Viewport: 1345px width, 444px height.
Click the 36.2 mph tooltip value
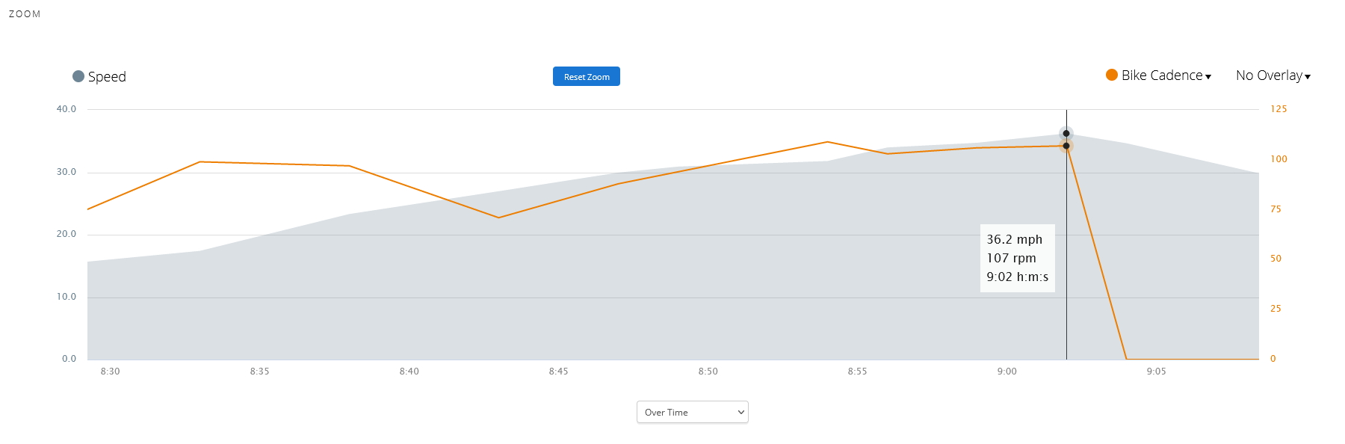[x=1014, y=239]
